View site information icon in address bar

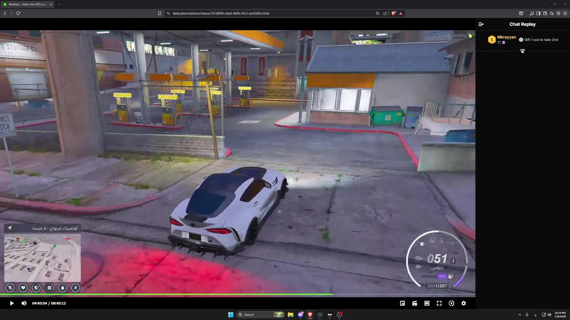(168, 13)
